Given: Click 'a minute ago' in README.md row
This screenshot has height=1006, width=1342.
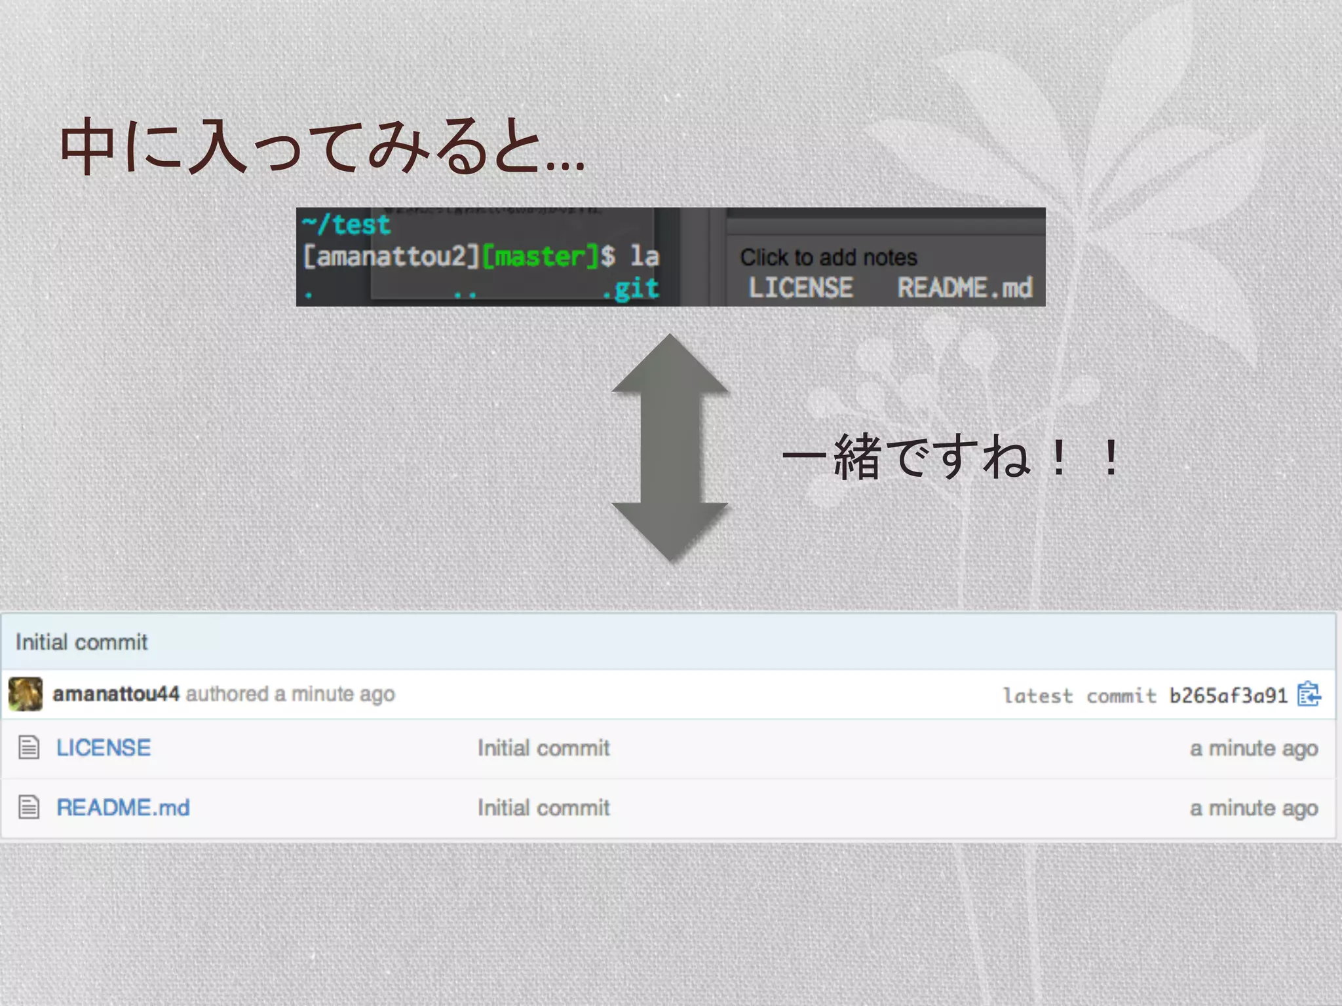Looking at the screenshot, I should pos(1254,808).
